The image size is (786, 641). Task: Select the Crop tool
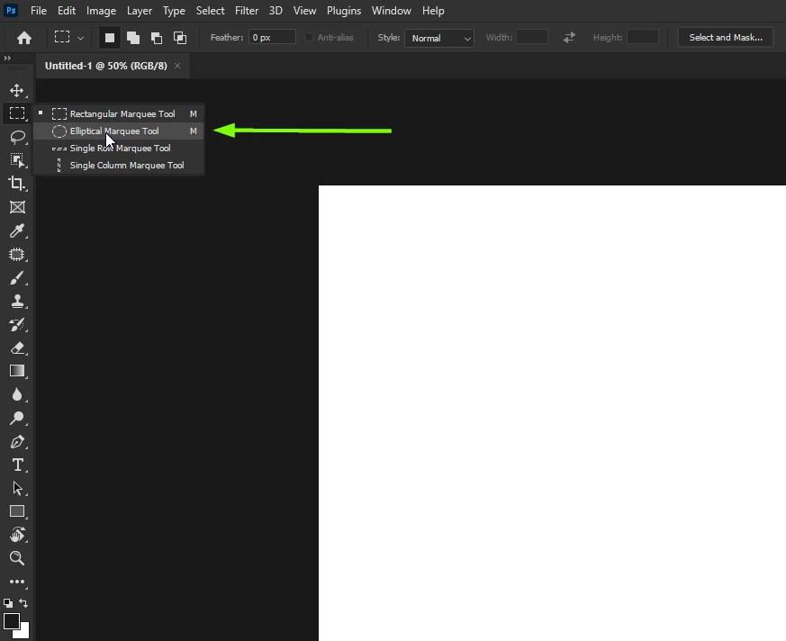tap(17, 184)
